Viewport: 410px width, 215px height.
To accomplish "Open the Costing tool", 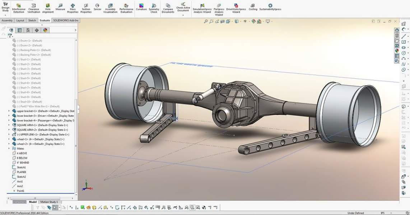I will 253,7.
